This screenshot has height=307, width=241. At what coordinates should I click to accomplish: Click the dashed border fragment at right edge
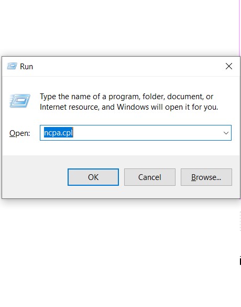[x=240, y=221]
